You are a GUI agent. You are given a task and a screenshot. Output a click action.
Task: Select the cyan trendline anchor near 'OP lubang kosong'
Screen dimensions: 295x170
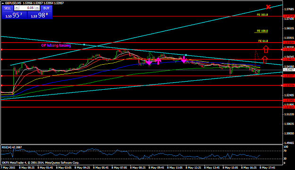coord(84,44)
